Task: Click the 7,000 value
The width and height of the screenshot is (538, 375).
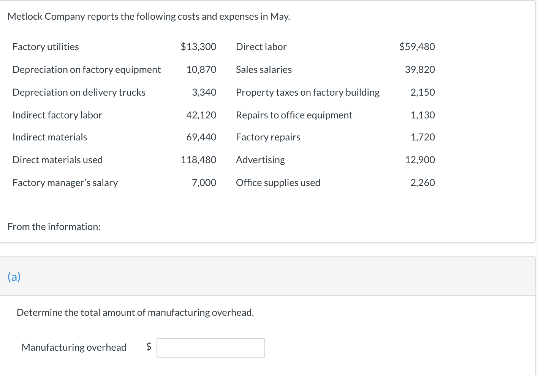Action: [x=204, y=183]
